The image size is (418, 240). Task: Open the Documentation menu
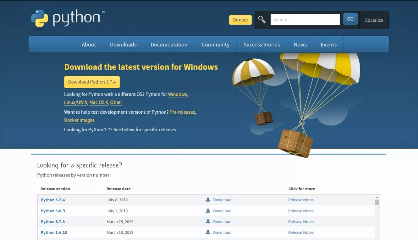169,45
